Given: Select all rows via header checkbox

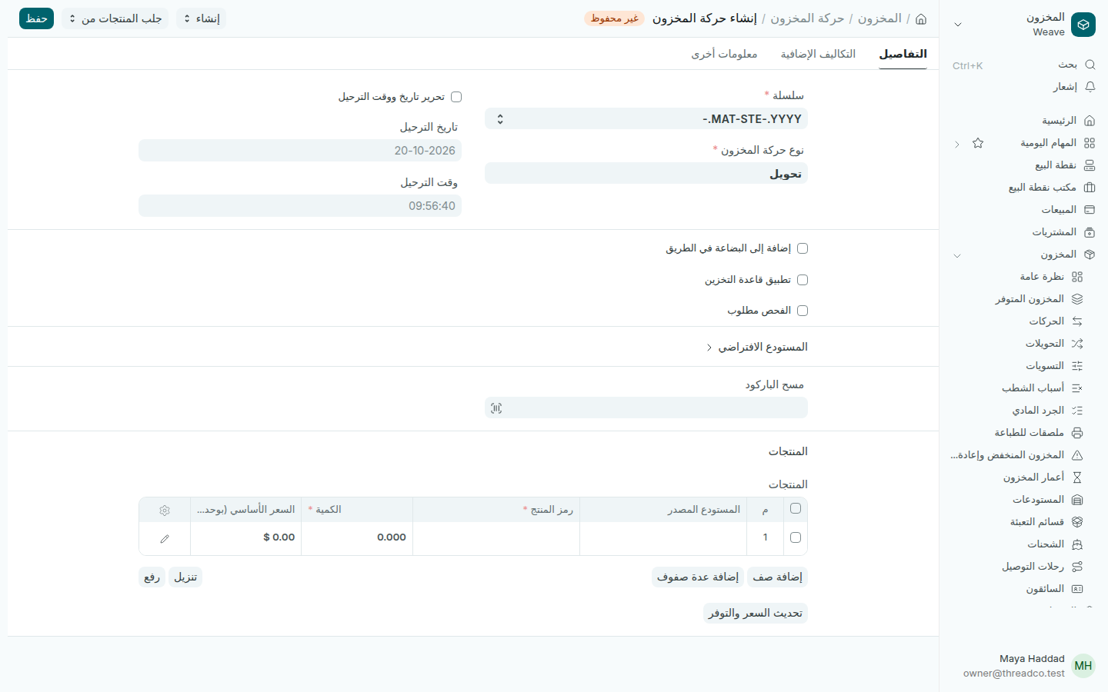Looking at the screenshot, I should pyautogui.click(x=796, y=508).
